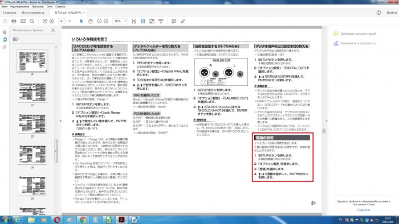Zoom out with the minus icon
The height and width of the screenshot is (224, 399).
pyautogui.click(x=99, y=21)
